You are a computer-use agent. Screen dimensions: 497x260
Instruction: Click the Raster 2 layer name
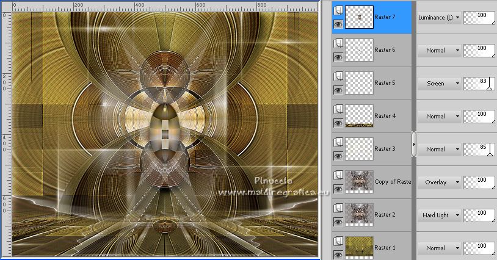(385, 215)
